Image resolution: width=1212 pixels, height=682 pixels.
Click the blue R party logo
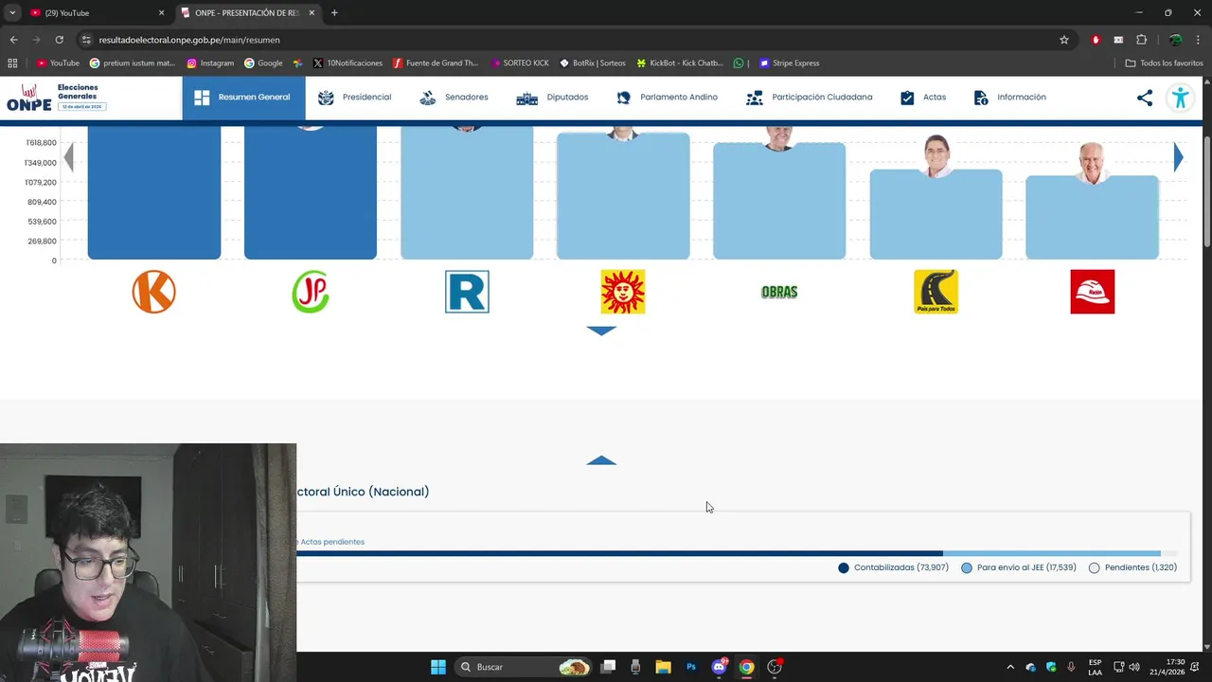click(x=467, y=292)
